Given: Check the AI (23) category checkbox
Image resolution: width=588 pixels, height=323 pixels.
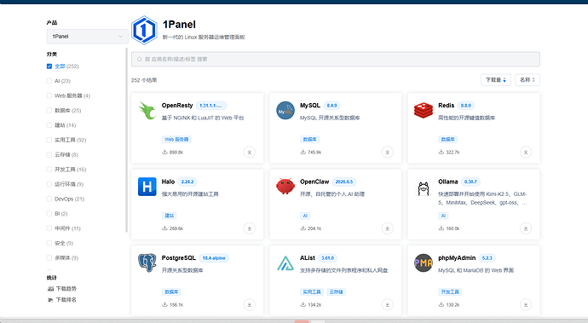Looking at the screenshot, I should point(49,81).
